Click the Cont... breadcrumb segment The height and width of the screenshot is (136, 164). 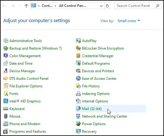point(47,6)
